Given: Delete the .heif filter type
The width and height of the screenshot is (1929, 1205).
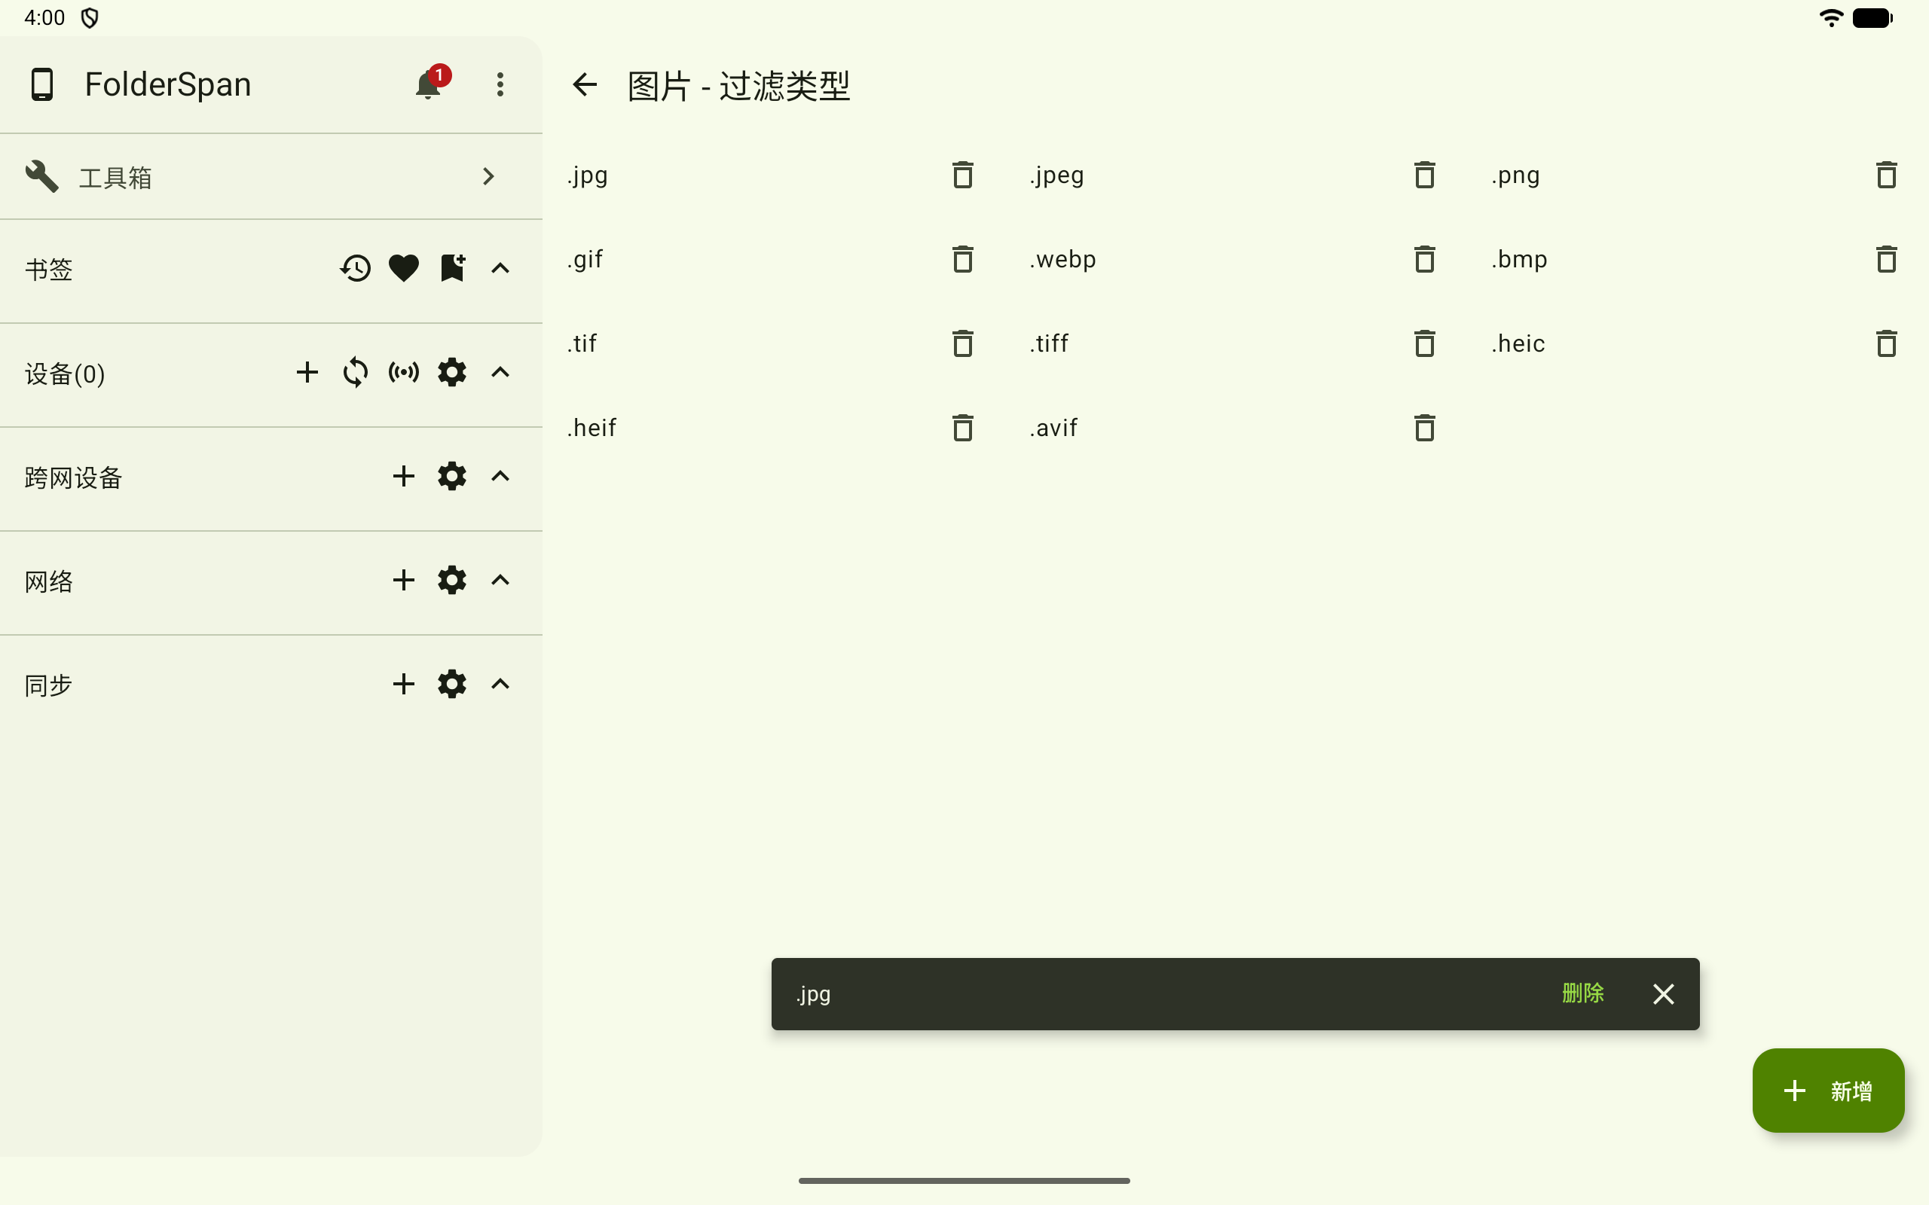Looking at the screenshot, I should click(x=963, y=429).
